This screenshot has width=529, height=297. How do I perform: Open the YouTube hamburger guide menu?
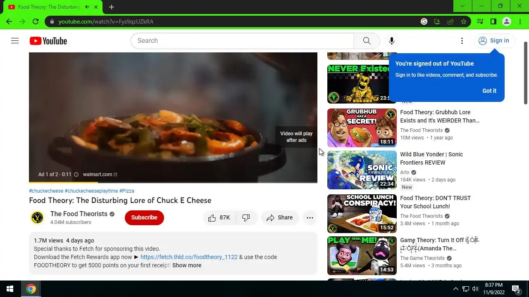pyautogui.click(x=15, y=41)
